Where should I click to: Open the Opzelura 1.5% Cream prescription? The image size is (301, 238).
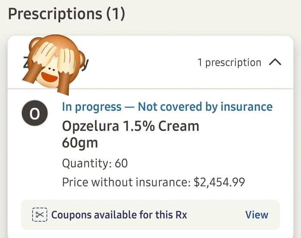click(130, 126)
